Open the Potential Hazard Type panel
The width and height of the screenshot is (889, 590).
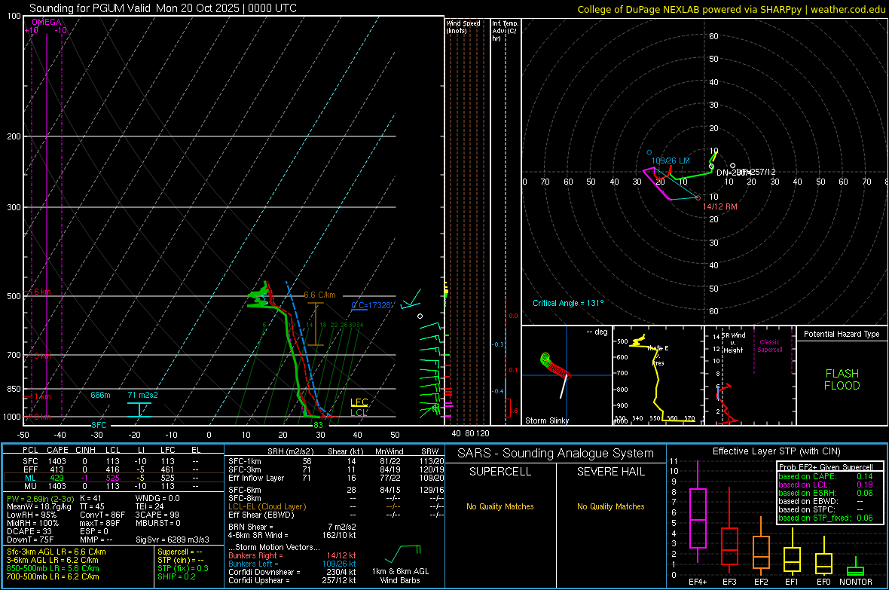pyautogui.click(x=842, y=334)
